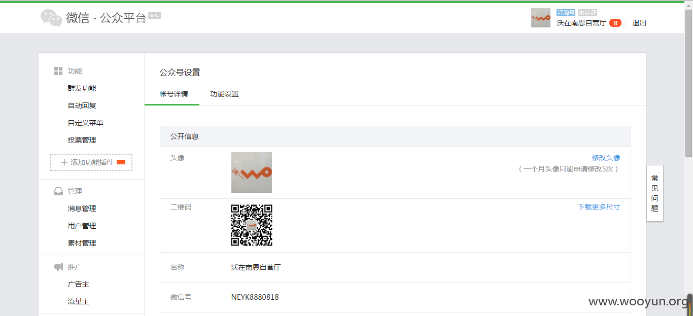Click the NEW badge on the add plugin button
The image size is (693, 316).
point(121,162)
